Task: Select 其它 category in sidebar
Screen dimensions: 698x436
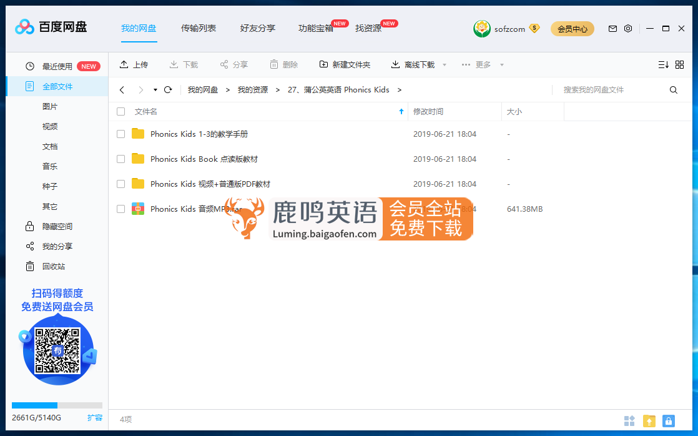Action: coord(50,207)
